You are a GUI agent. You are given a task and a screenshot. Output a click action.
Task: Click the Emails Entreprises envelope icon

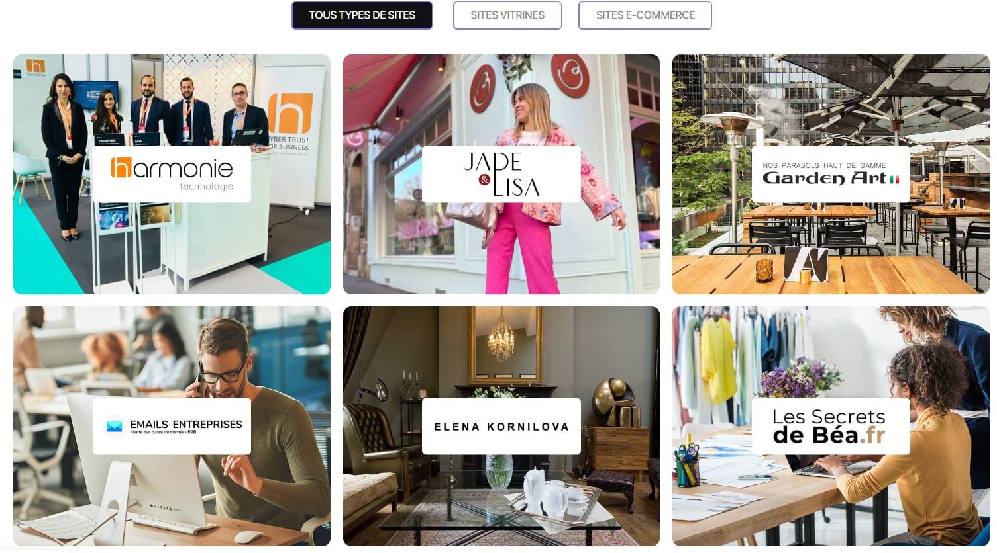click(115, 426)
